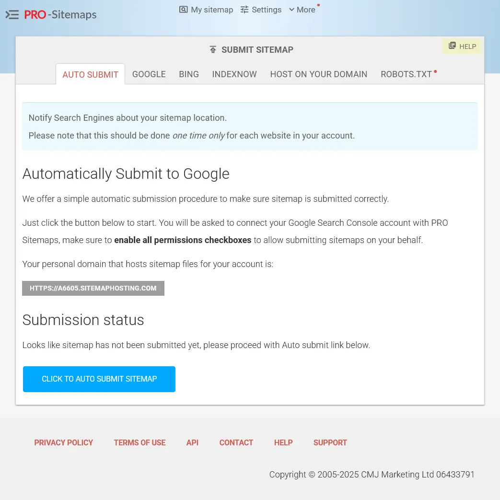The image size is (500, 500).
Task: Open the hamburger side menu icon
Action: tap(12, 15)
